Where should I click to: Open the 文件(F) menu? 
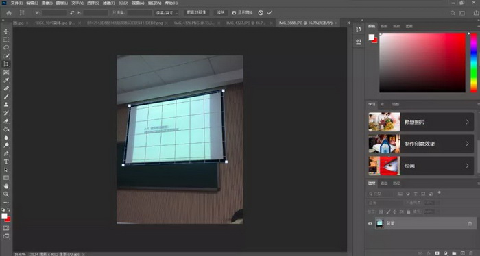(17, 3)
